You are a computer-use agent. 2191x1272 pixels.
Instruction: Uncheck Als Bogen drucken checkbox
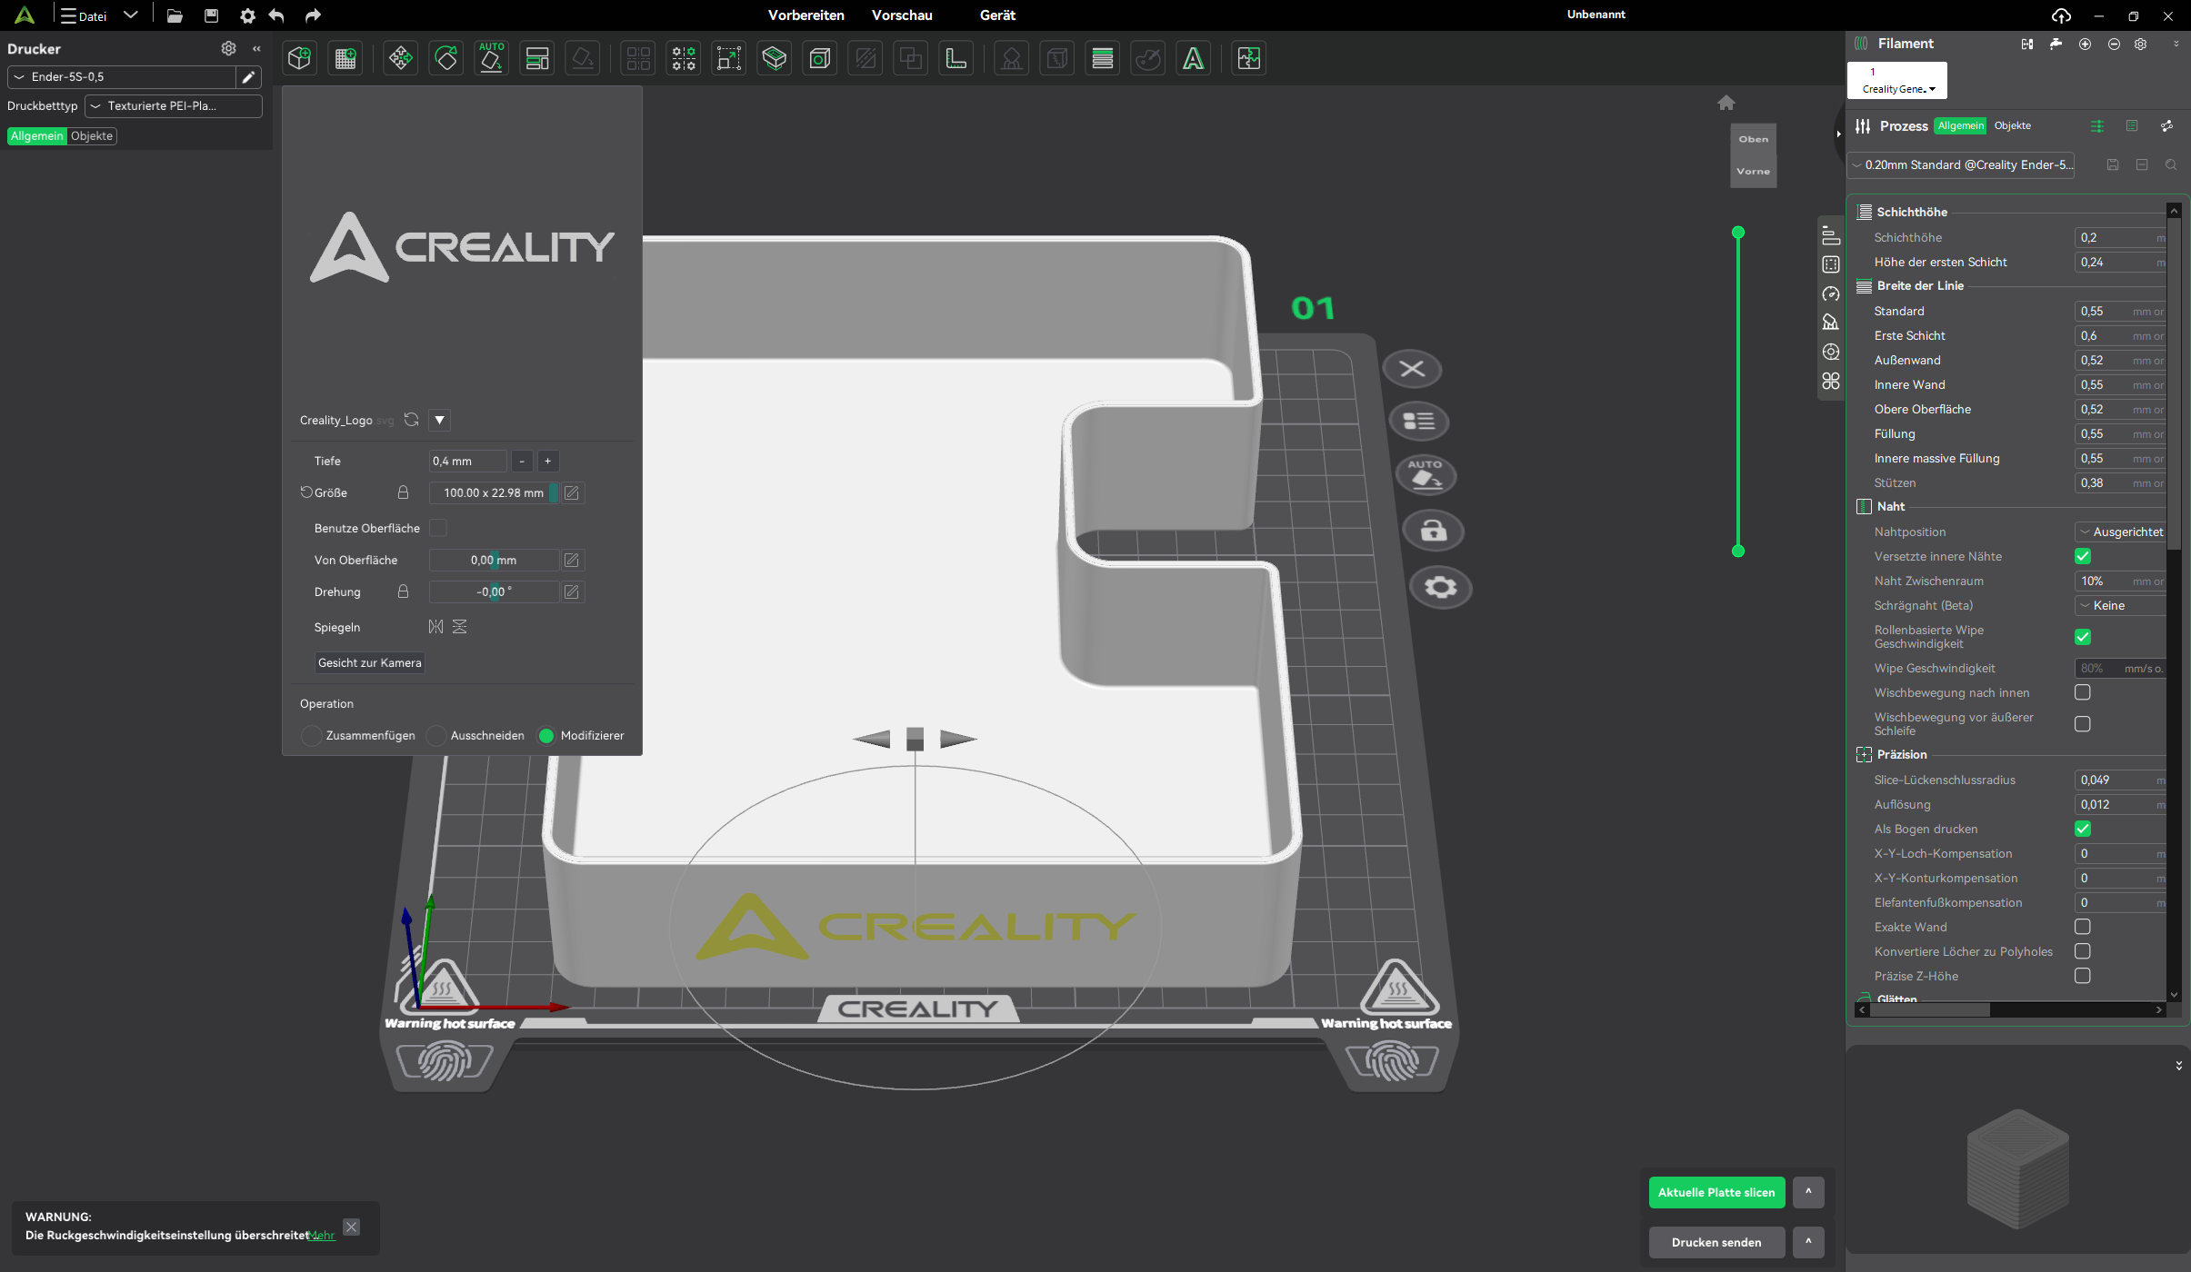click(x=2083, y=829)
